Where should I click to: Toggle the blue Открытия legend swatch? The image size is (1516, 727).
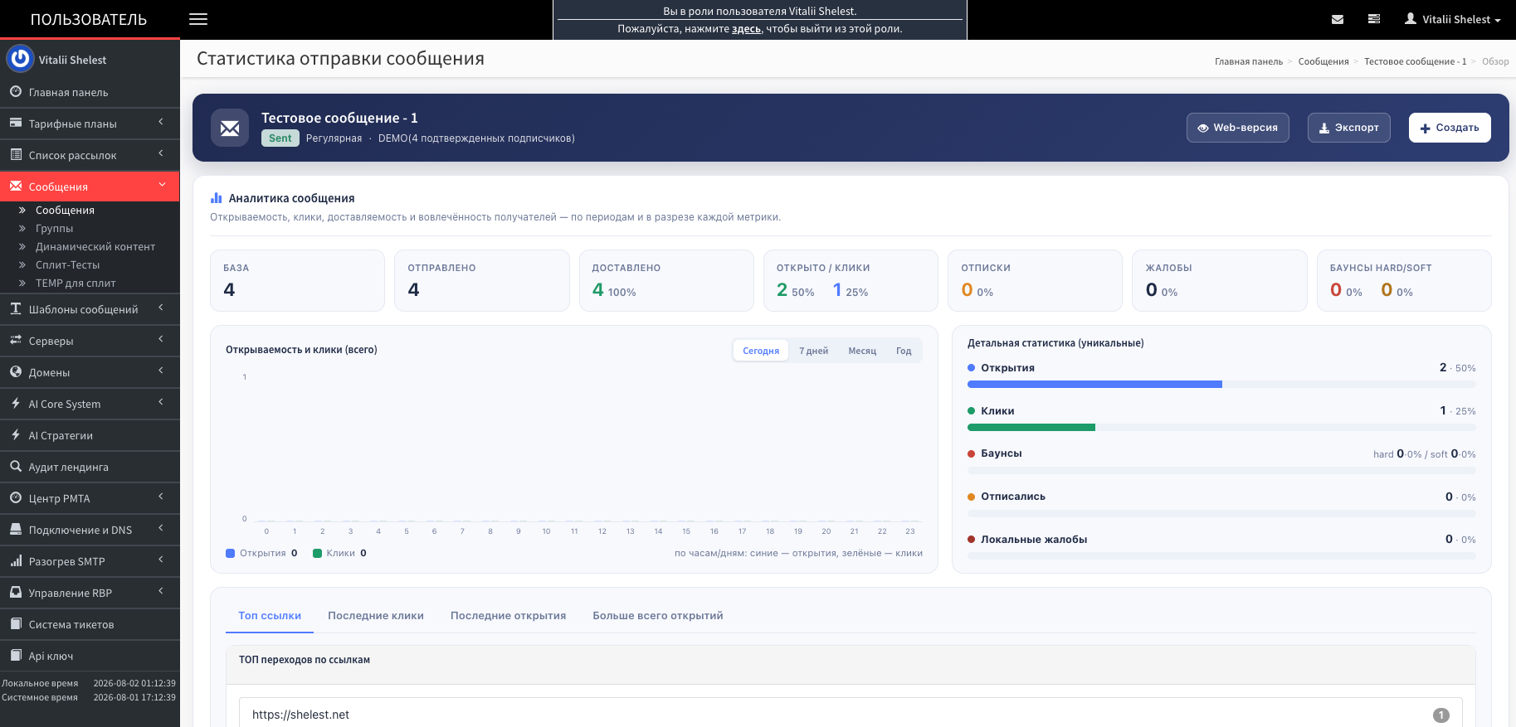[231, 553]
